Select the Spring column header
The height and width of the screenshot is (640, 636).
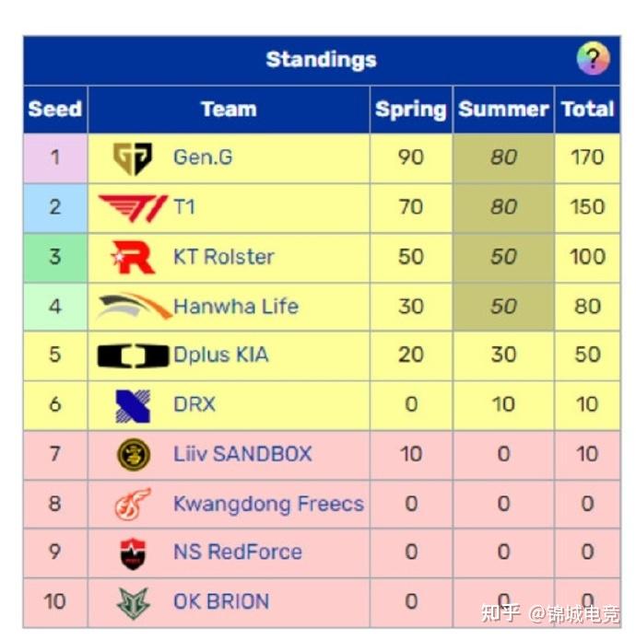click(x=410, y=110)
